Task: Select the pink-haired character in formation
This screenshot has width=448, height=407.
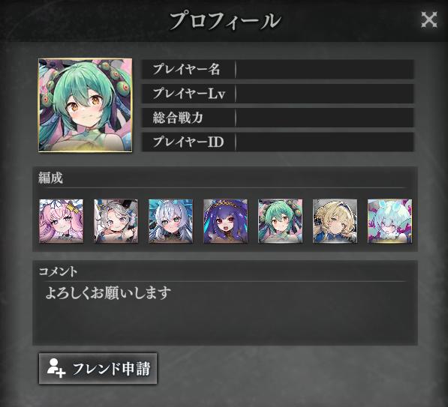Action: (61, 221)
